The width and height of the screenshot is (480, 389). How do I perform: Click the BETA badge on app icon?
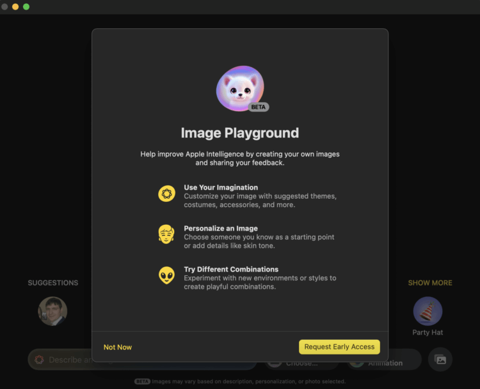259,107
